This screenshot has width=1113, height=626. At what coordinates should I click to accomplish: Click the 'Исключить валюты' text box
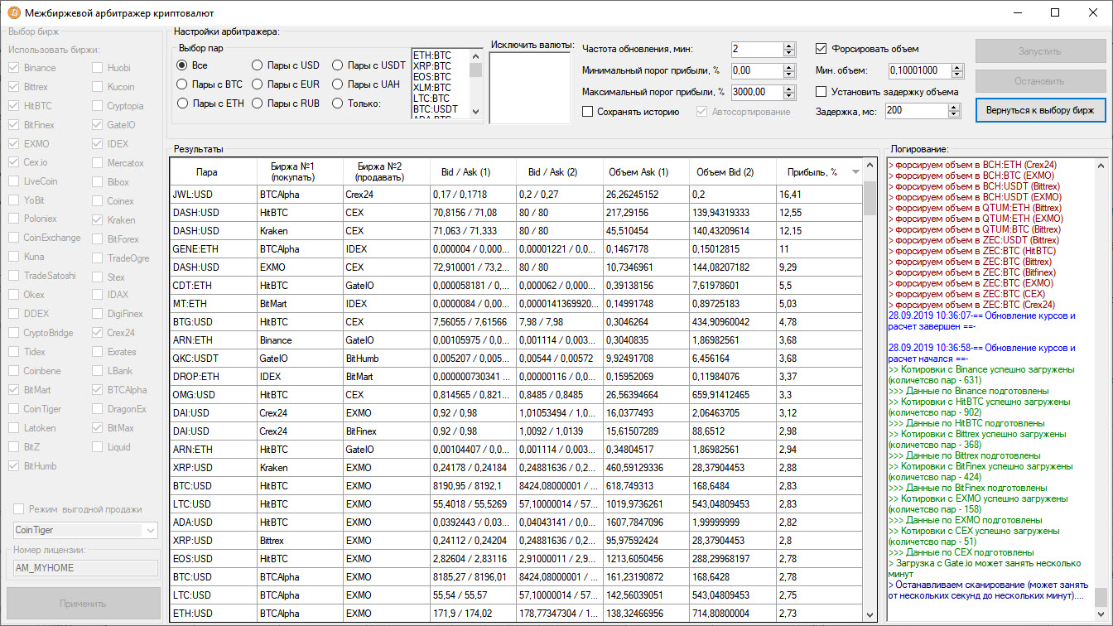click(529, 88)
